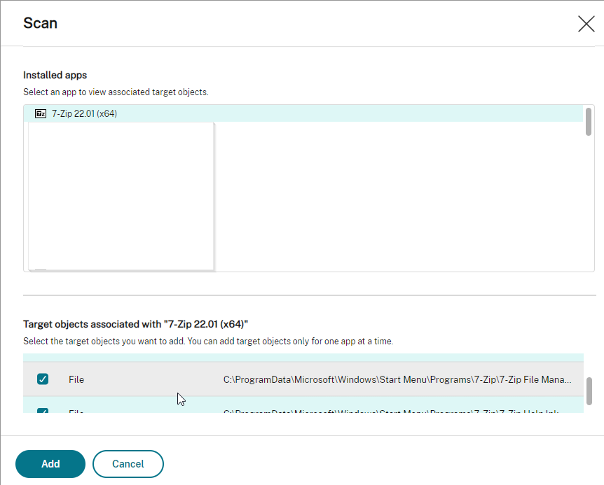Click the 7-Zip File Manager shortcut path text

point(397,379)
